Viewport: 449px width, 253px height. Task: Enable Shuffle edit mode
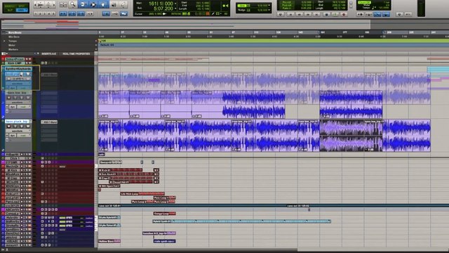(x=10, y=6)
